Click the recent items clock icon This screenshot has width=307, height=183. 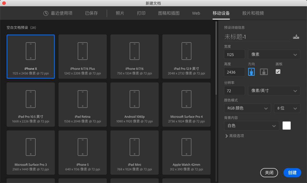46,13
